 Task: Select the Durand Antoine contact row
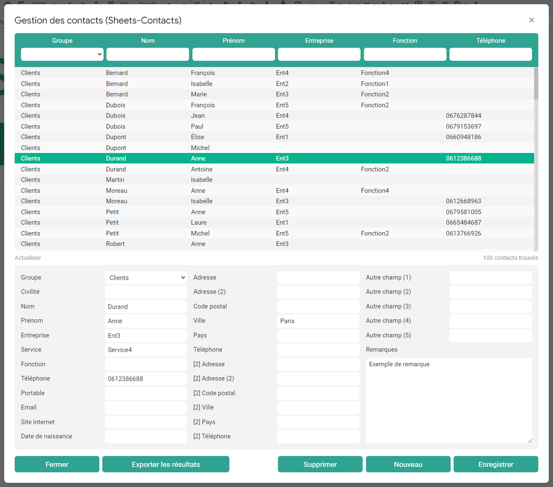pyautogui.click(x=274, y=169)
